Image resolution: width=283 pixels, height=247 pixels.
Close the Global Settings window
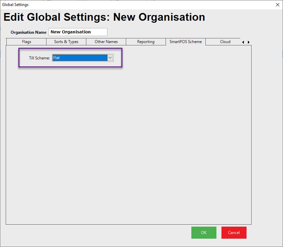click(277, 5)
